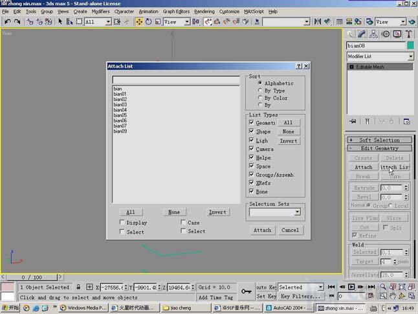Select By Color sort option
Screen dimensions: 418x314
coord(272,98)
